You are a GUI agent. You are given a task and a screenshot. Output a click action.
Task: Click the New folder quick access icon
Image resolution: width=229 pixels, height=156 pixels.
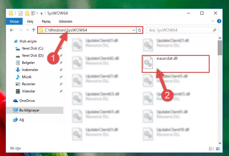(27, 13)
